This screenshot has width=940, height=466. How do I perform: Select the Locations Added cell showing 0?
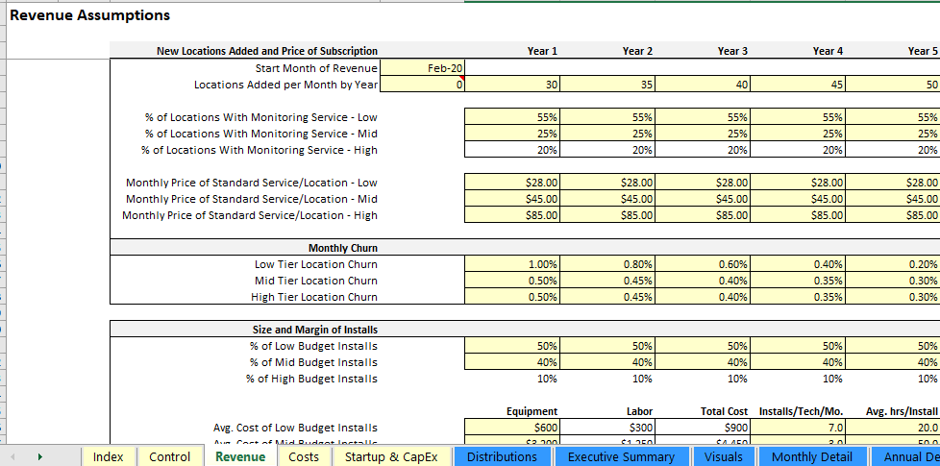[x=422, y=85]
